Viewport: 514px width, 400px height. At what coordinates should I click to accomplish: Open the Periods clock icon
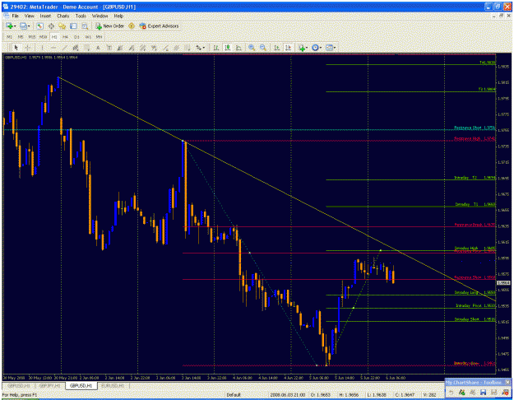click(x=315, y=48)
